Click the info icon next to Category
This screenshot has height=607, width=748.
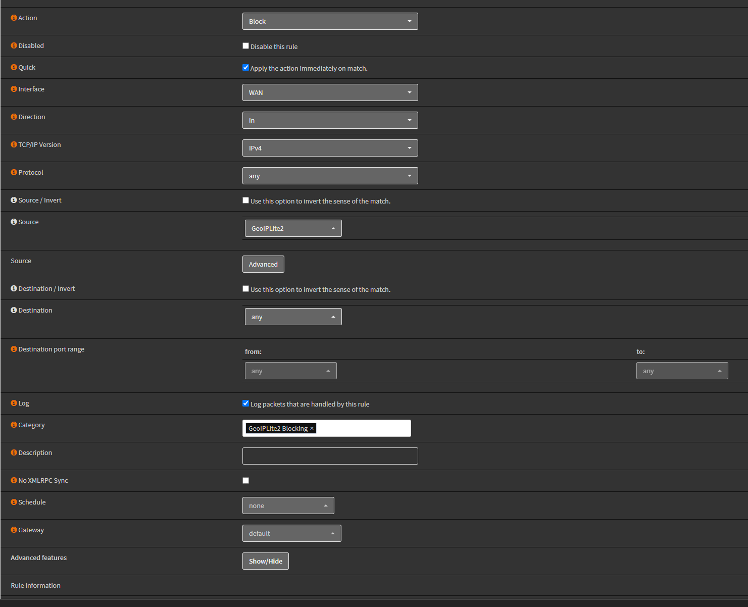(14, 425)
